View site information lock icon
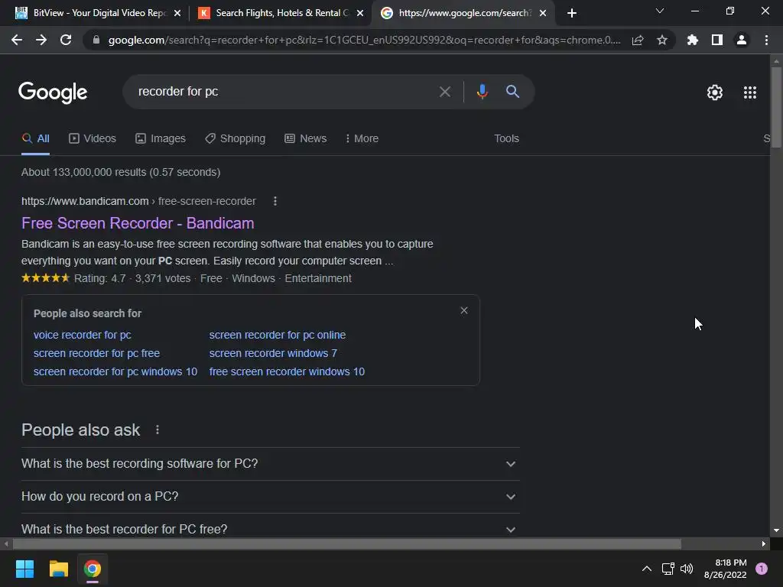This screenshot has height=587, width=783. click(x=96, y=40)
